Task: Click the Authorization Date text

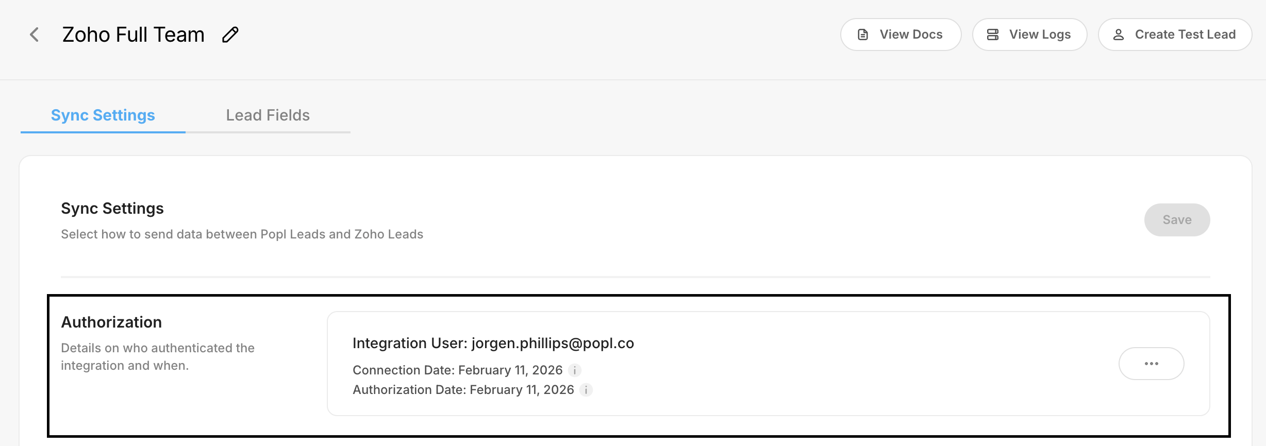Action: [463, 390]
